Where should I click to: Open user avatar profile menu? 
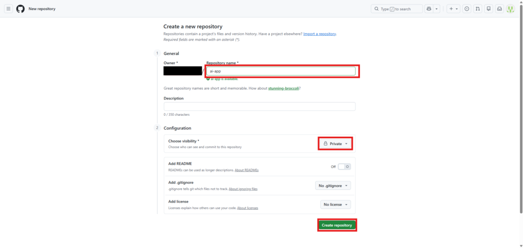tap(511, 9)
